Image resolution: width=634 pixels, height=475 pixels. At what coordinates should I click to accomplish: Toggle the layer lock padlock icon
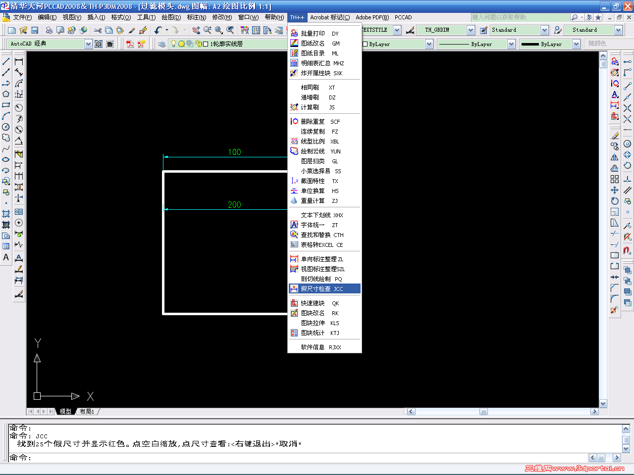tap(199, 44)
